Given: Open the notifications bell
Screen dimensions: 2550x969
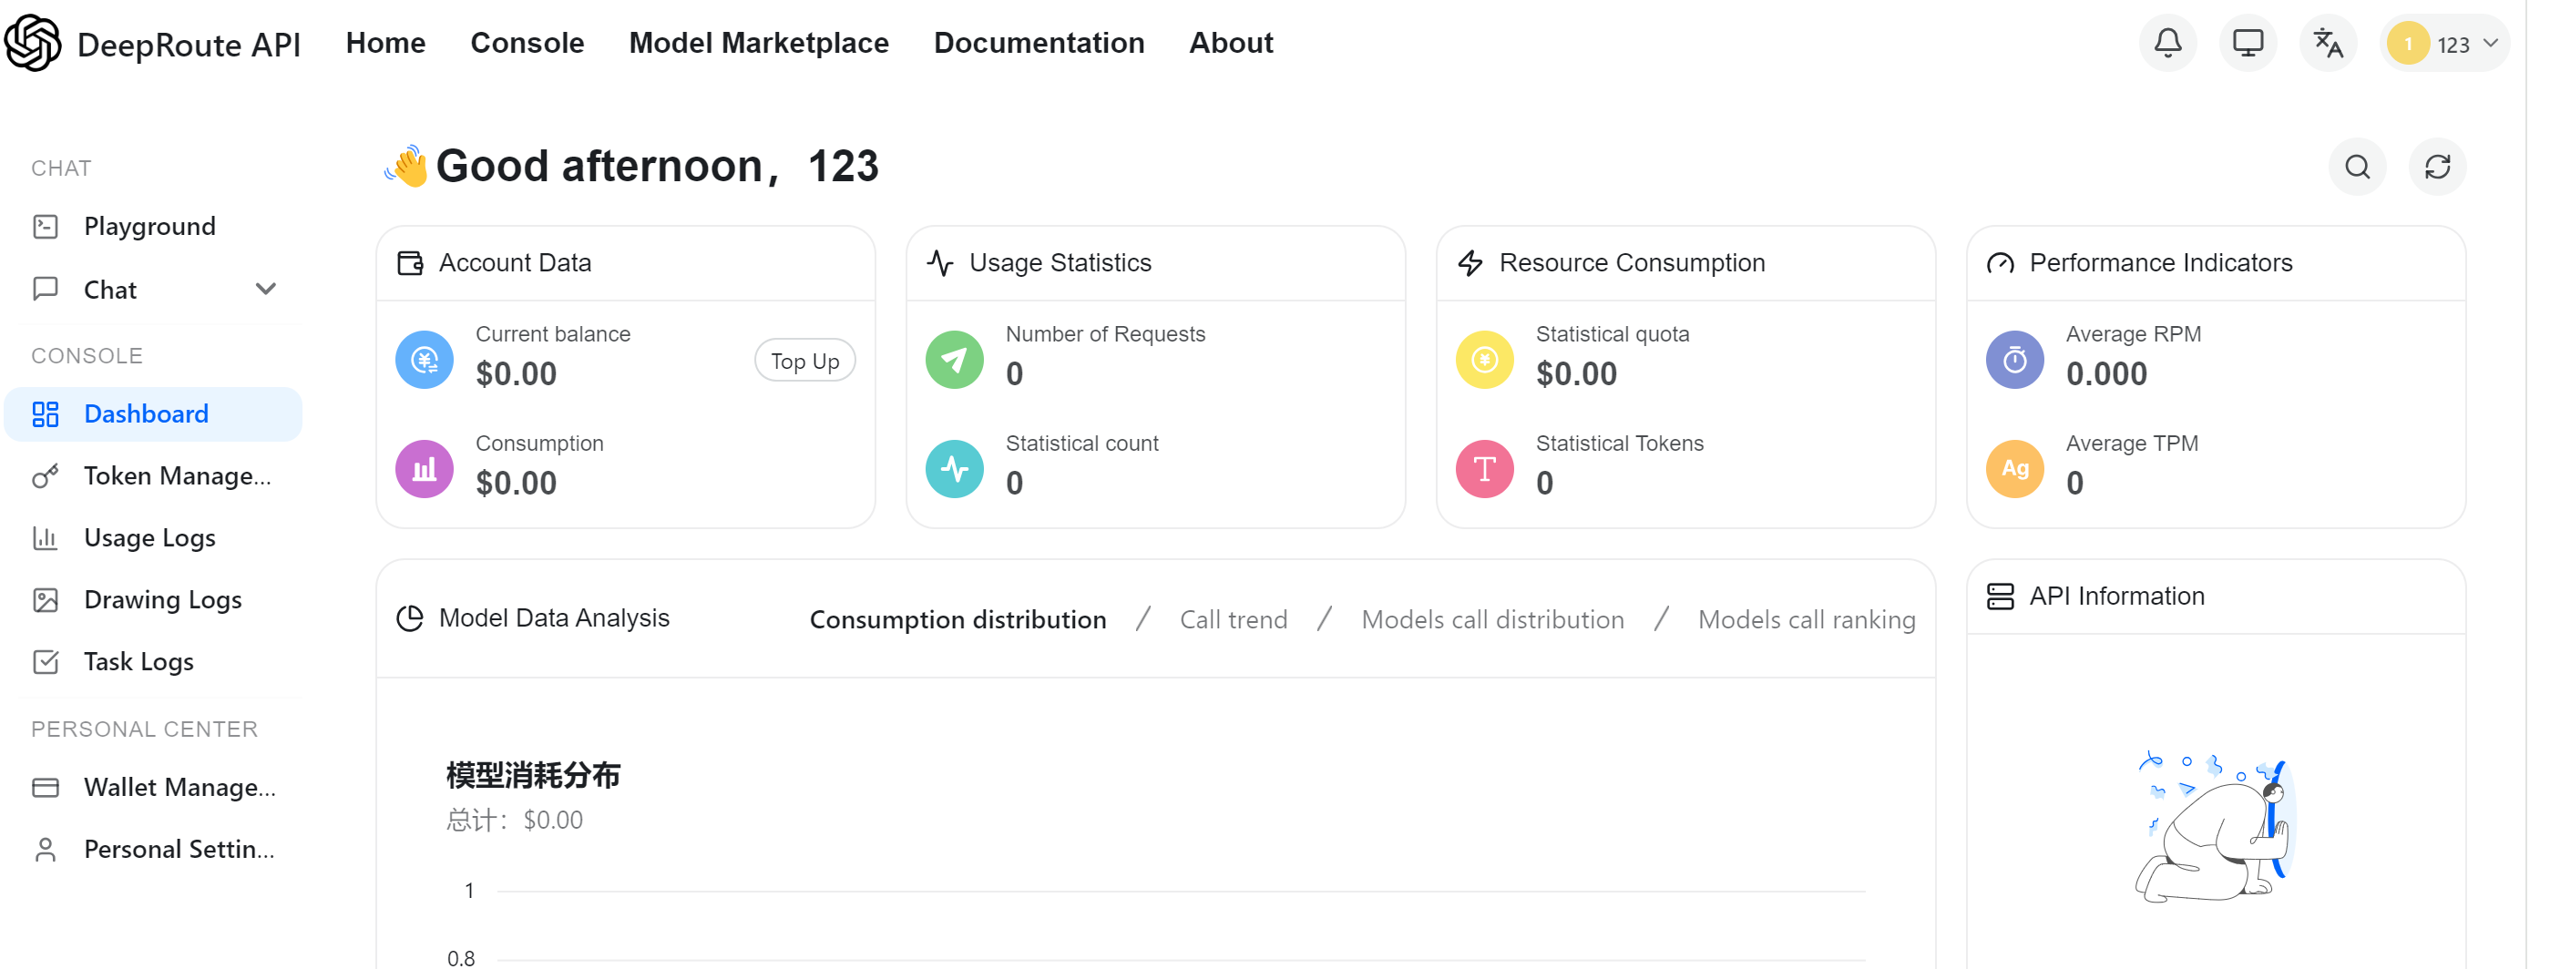Looking at the screenshot, I should pos(2168,44).
